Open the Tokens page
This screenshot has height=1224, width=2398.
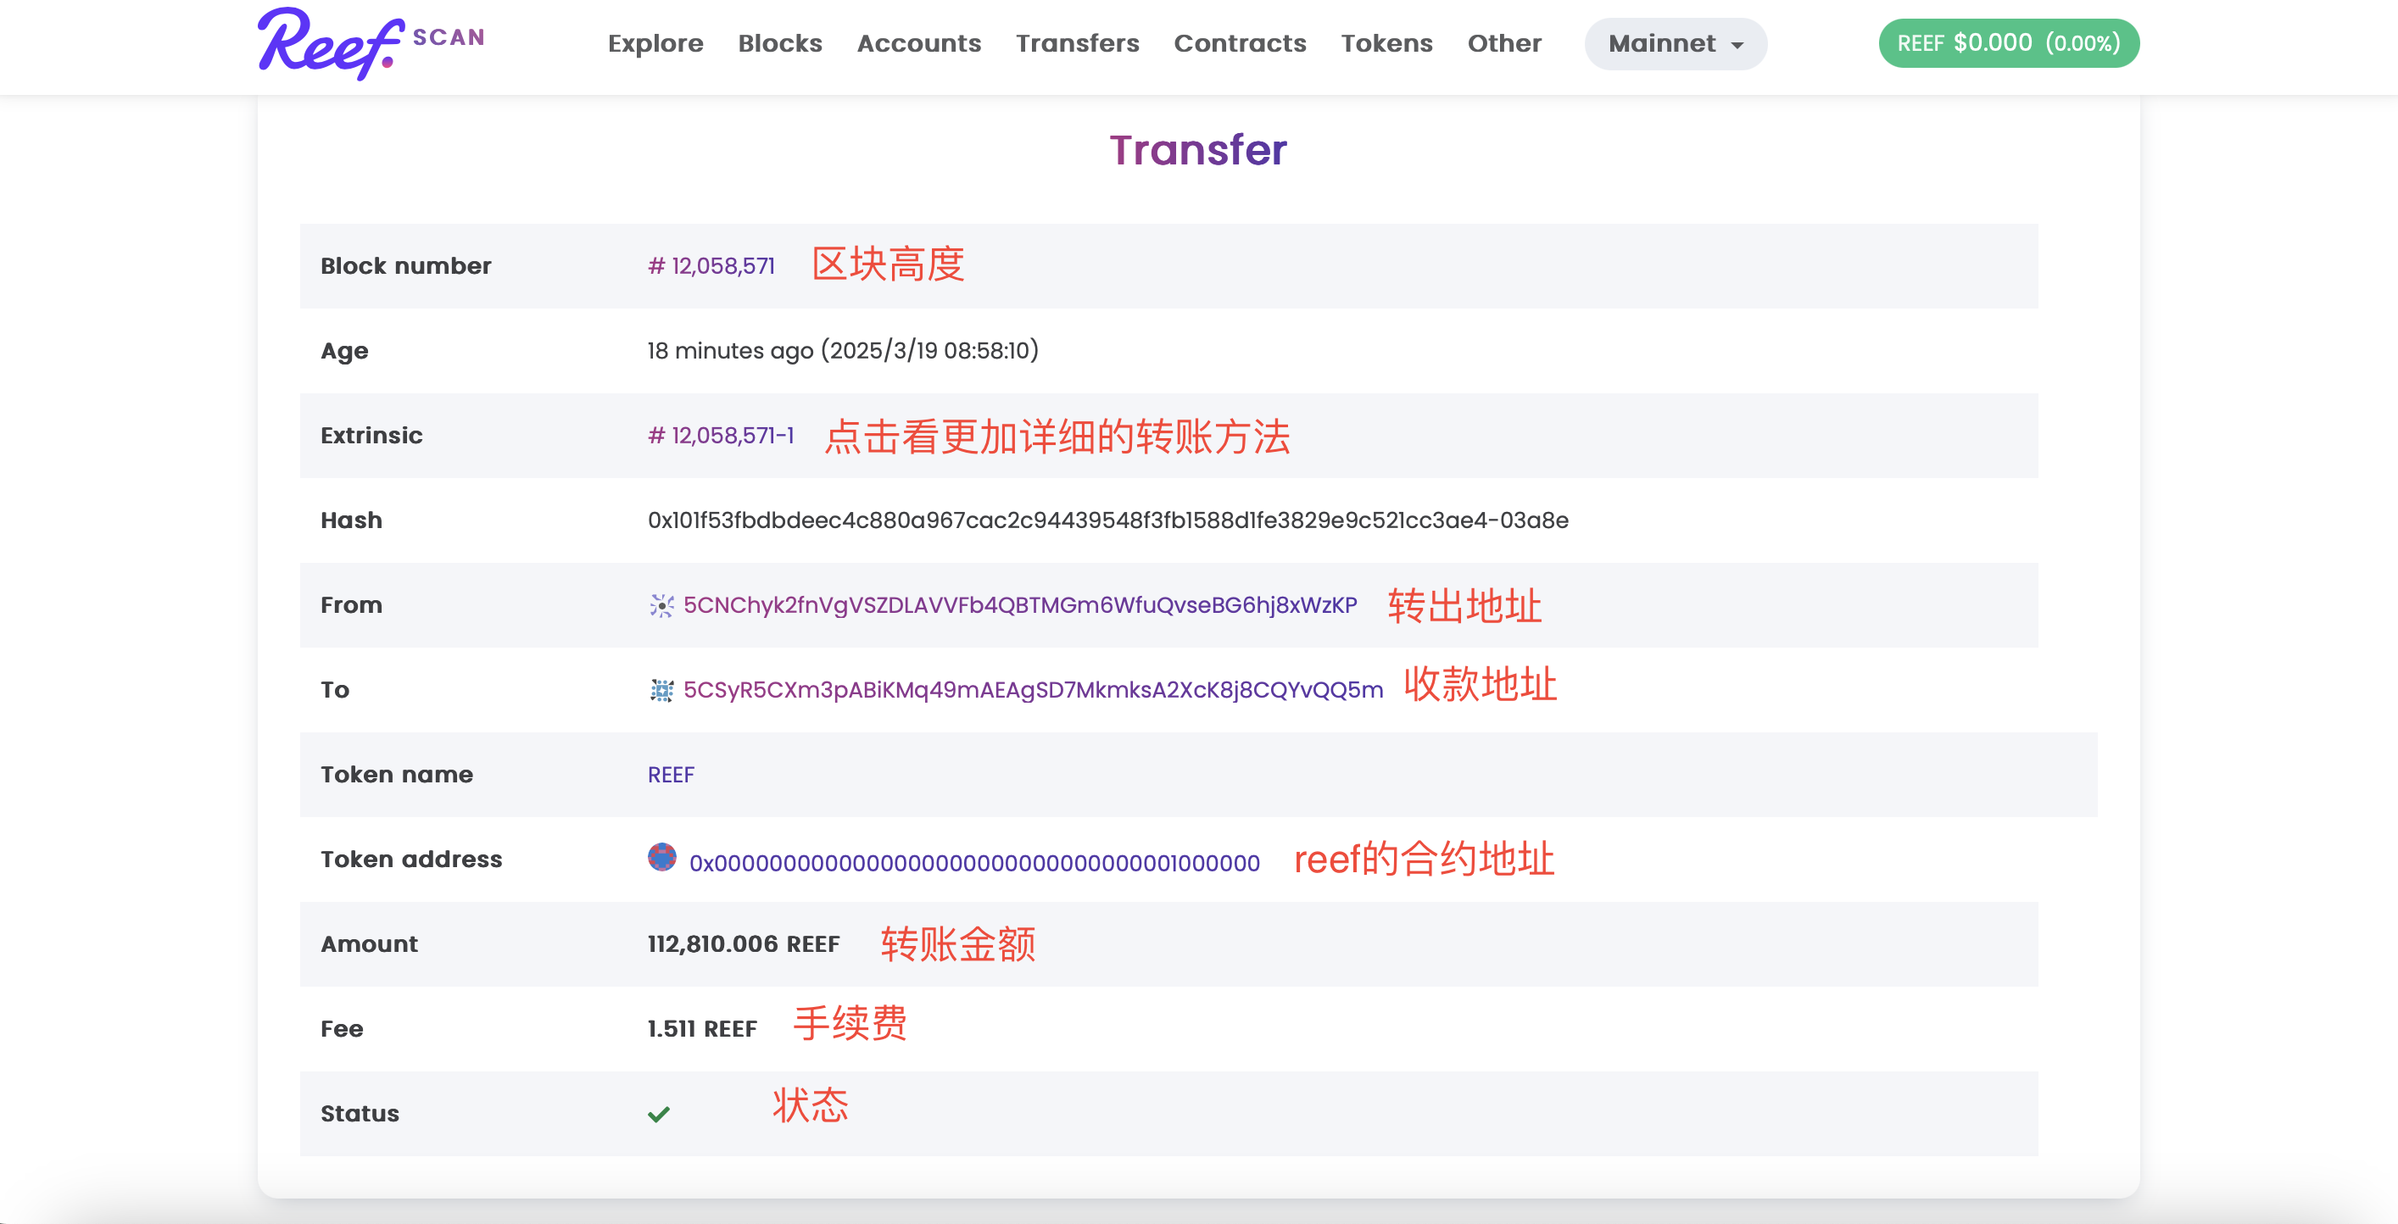1386,44
